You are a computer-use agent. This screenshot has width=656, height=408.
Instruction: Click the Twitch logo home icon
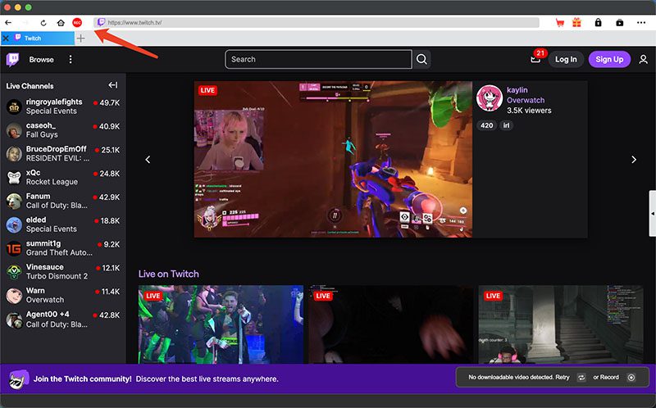coord(12,60)
